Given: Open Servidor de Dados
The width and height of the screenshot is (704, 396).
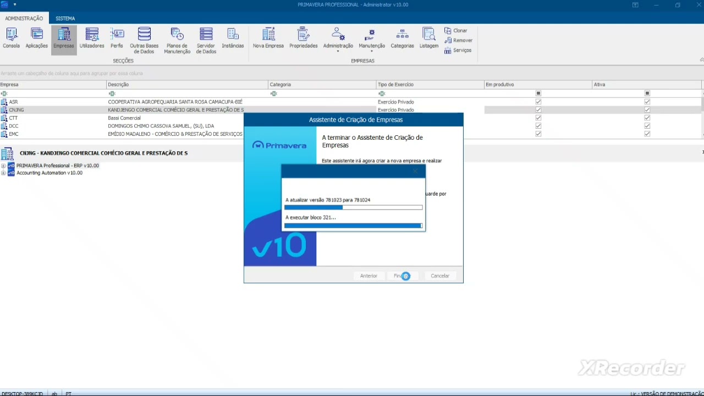Looking at the screenshot, I should (x=206, y=41).
